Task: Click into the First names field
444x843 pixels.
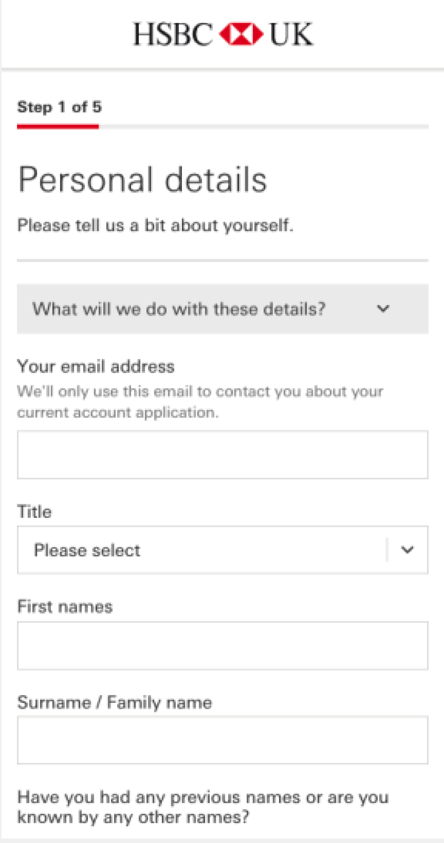Action: pos(223,646)
